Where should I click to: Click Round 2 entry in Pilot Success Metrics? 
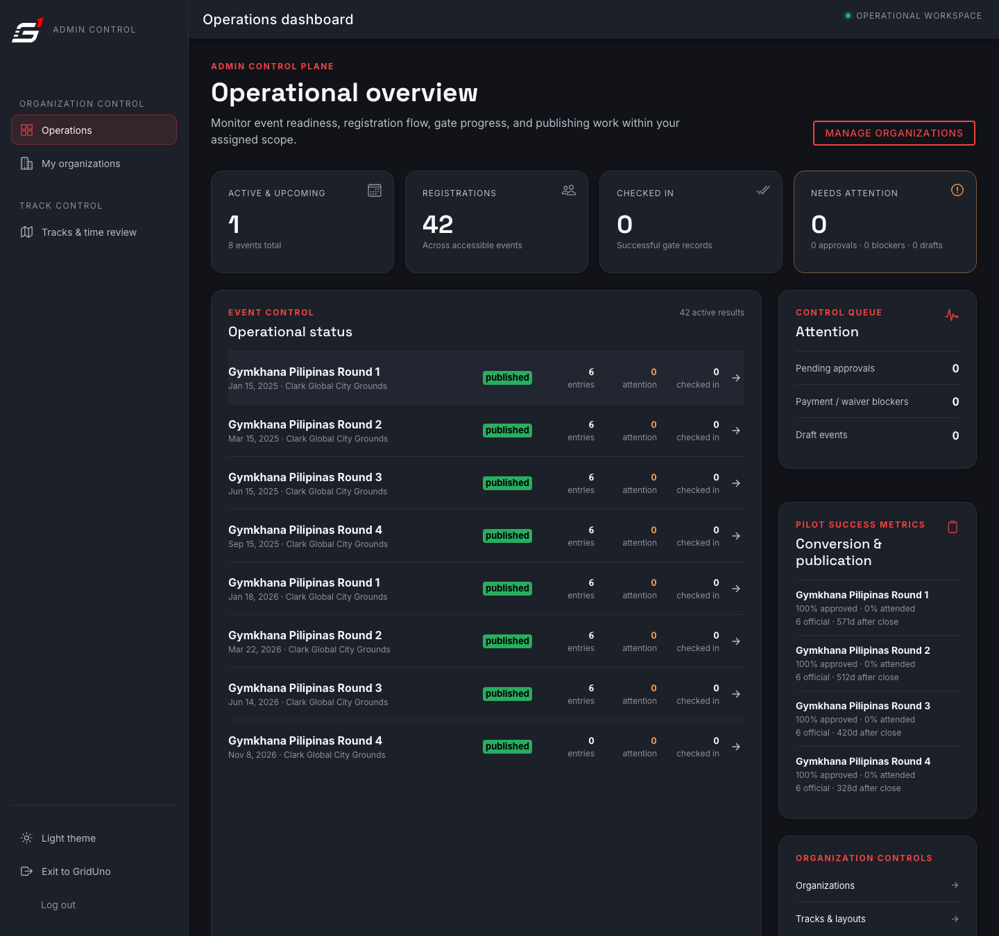[x=878, y=664]
